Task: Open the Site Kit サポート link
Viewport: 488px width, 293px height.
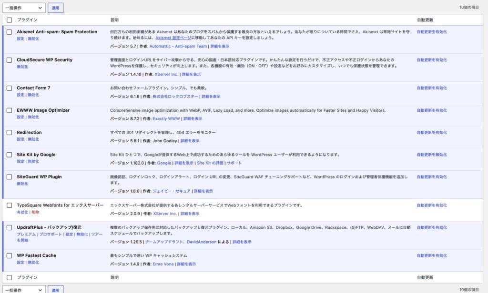Action: click(x=234, y=163)
